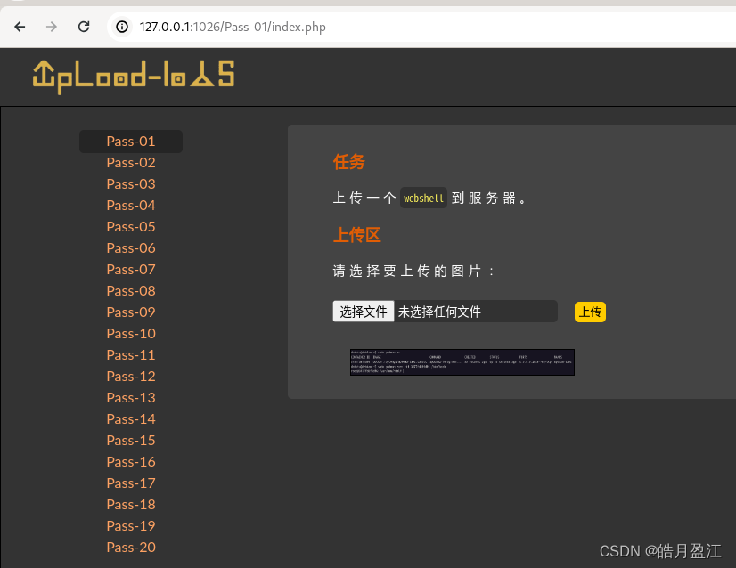Select Pass-16 level

pos(131,461)
